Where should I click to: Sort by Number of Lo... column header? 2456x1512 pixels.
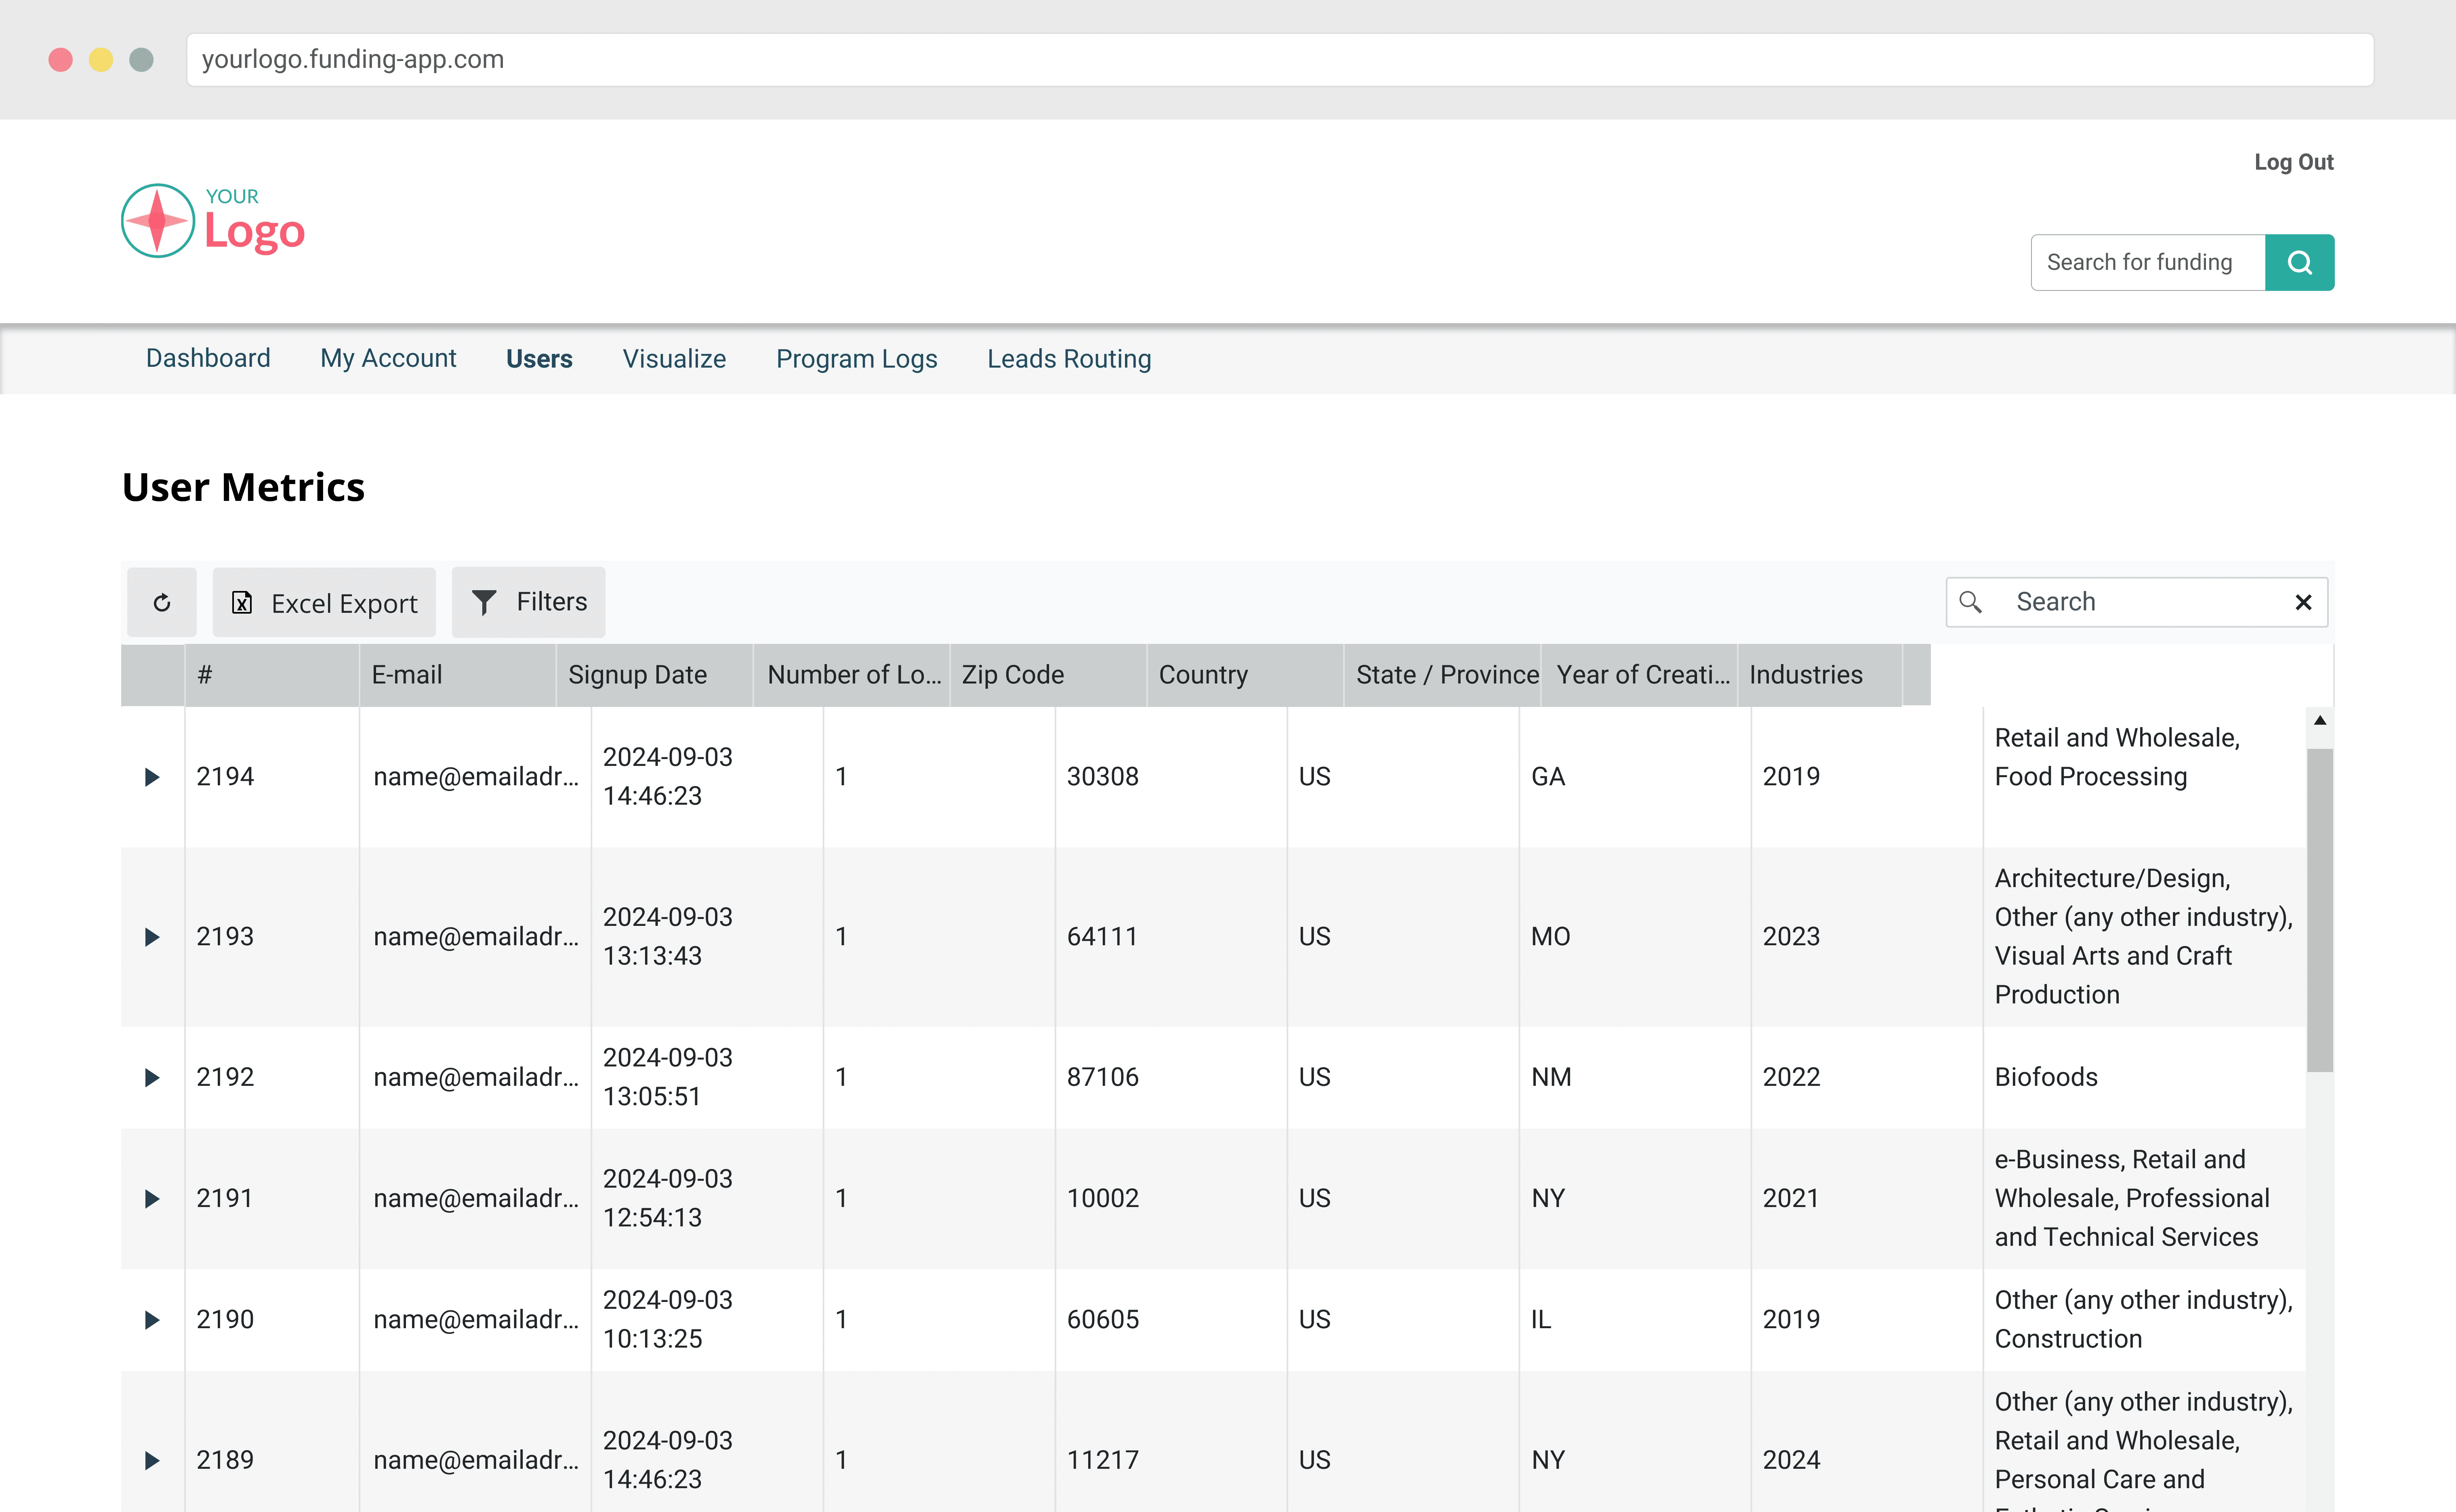[851, 675]
